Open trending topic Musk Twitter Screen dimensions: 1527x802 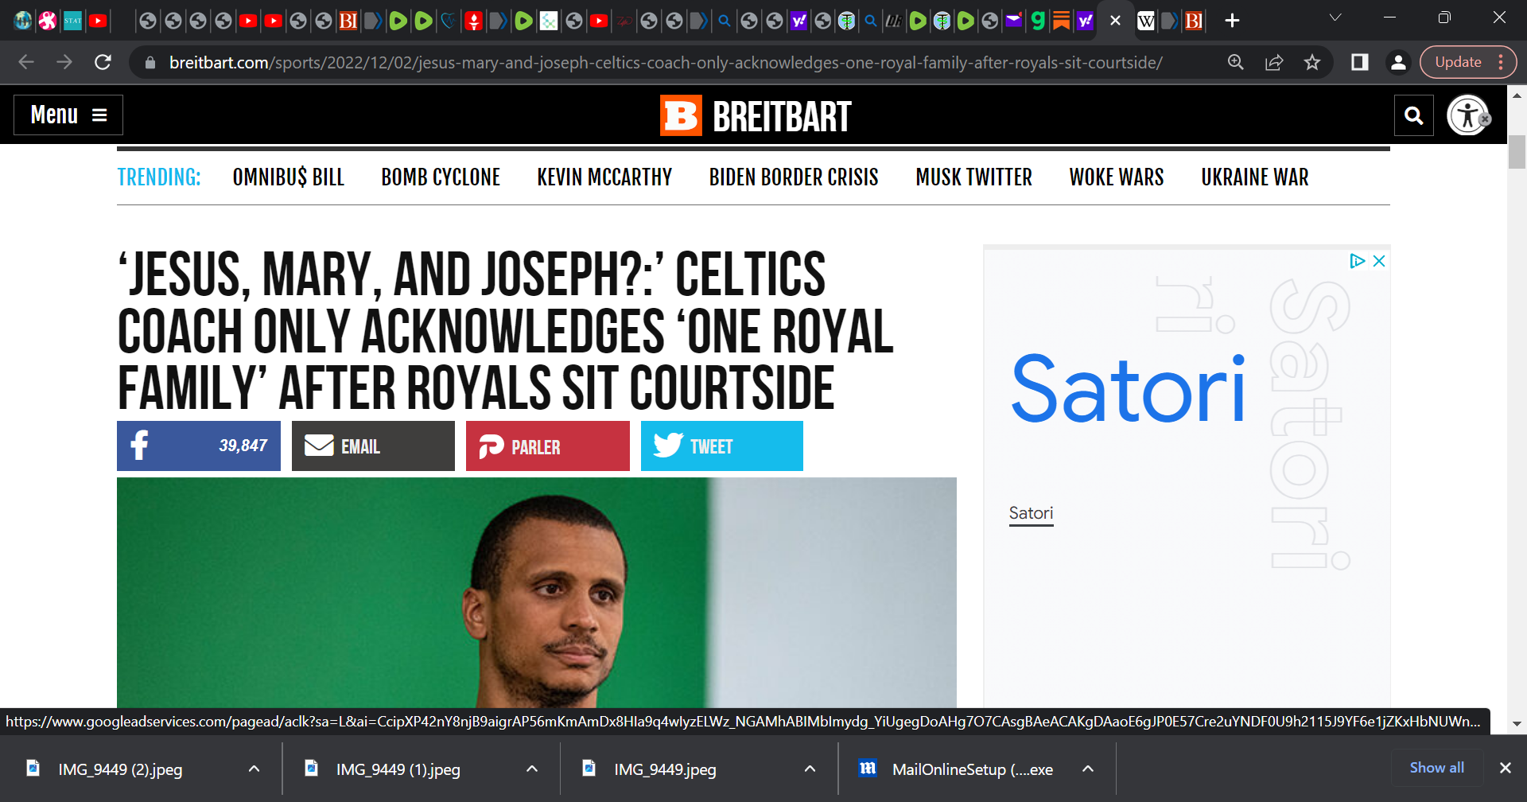pos(973,177)
